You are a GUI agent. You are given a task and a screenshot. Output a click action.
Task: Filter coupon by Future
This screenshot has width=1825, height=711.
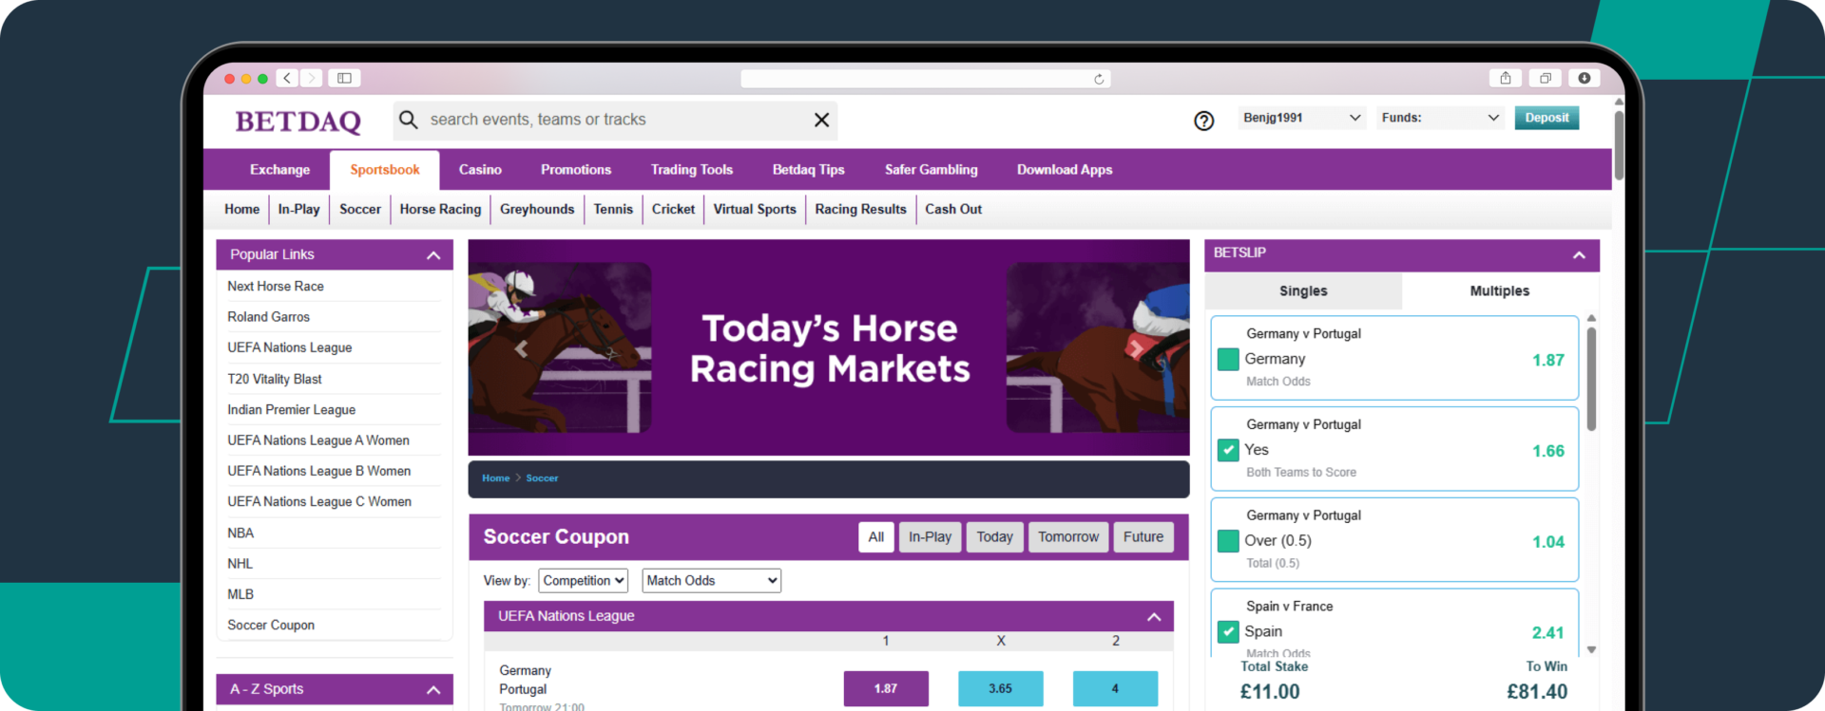tap(1143, 537)
